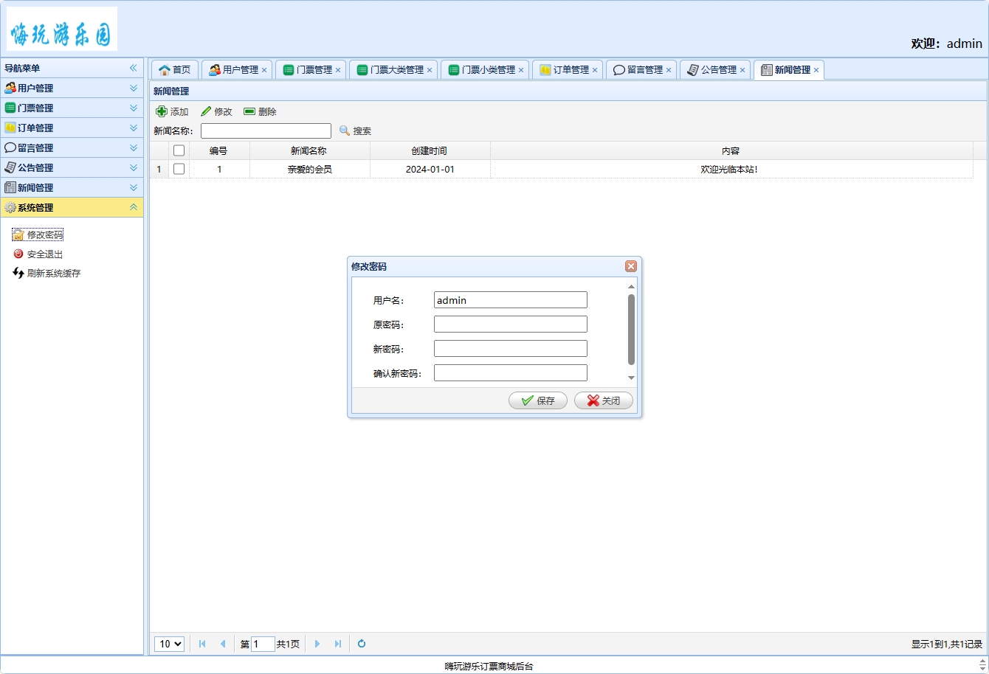The width and height of the screenshot is (989, 674).
Task: Click the 添加 (Add) icon in news toolbar
Action: tap(161, 111)
